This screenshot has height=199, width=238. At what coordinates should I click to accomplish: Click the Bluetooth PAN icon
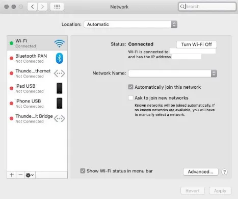(x=59, y=58)
